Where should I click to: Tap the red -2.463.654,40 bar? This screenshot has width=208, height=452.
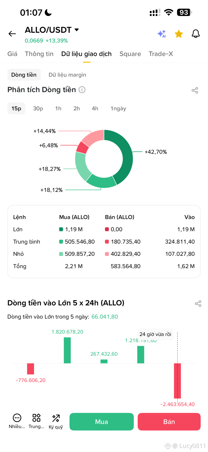pyautogui.click(x=177, y=381)
